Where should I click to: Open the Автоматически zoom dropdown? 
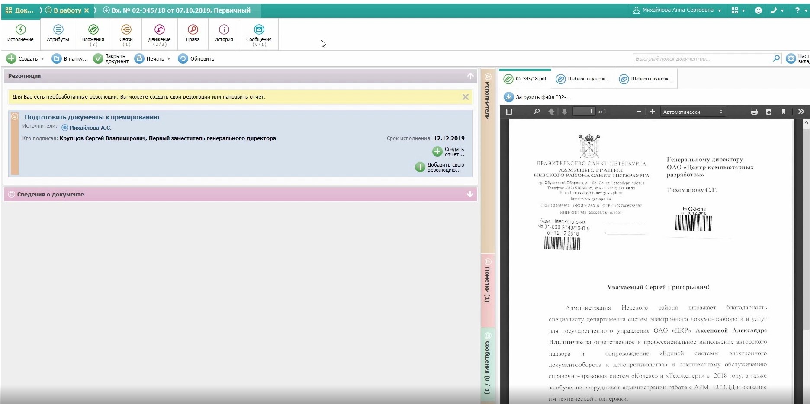(x=693, y=112)
